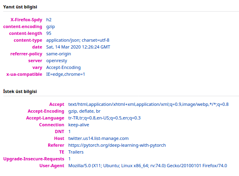This screenshot has height=176, width=239.
Task: Click the 'Trailers' value
Action: [76, 152]
